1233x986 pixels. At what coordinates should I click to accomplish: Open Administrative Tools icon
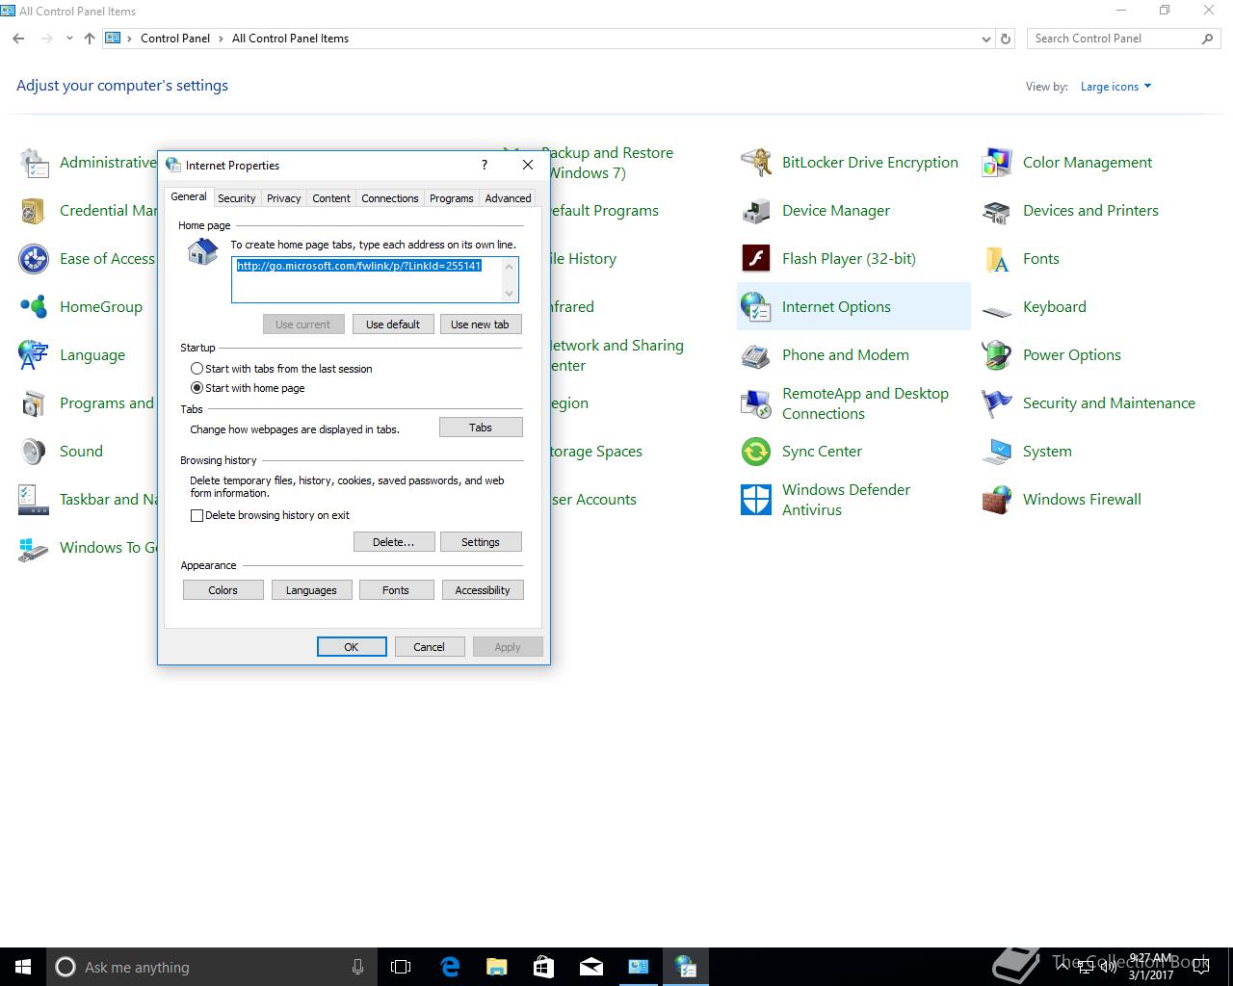pos(34,163)
